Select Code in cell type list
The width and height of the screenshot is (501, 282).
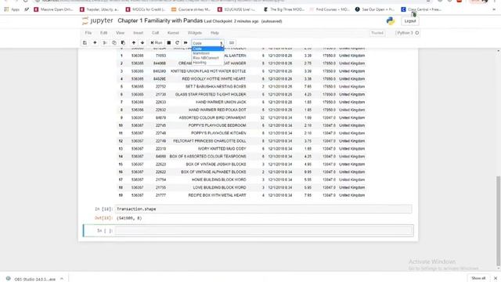pyautogui.click(x=207, y=49)
